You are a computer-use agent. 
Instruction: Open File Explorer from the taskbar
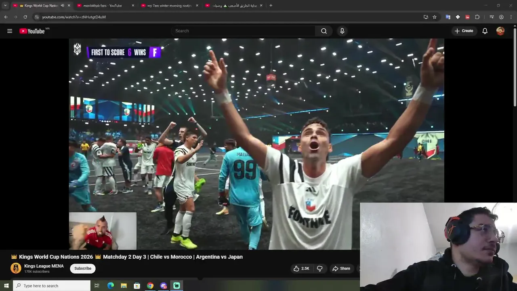(x=124, y=286)
